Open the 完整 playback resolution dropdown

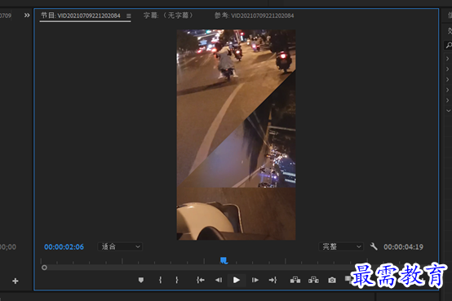(341, 247)
